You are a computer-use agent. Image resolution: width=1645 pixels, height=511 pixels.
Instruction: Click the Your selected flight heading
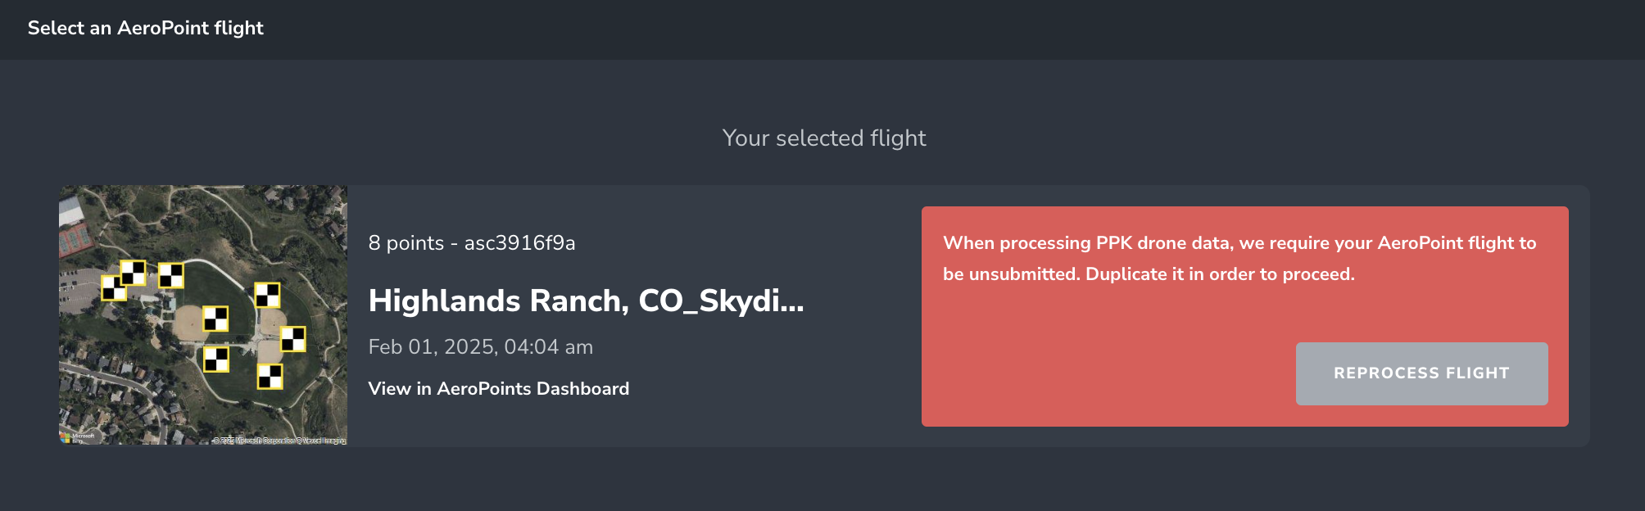coord(824,138)
